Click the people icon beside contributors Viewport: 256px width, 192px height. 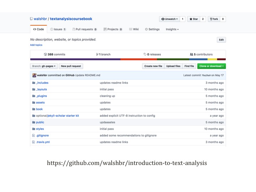point(191,54)
